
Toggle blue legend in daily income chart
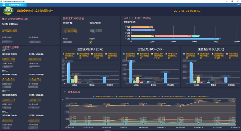tap(63, 53)
